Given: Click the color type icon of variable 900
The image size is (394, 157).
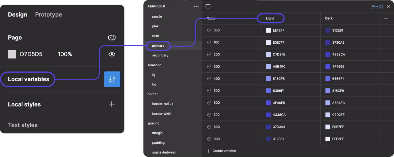Looking at the screenshot, I should click(209, 139).
